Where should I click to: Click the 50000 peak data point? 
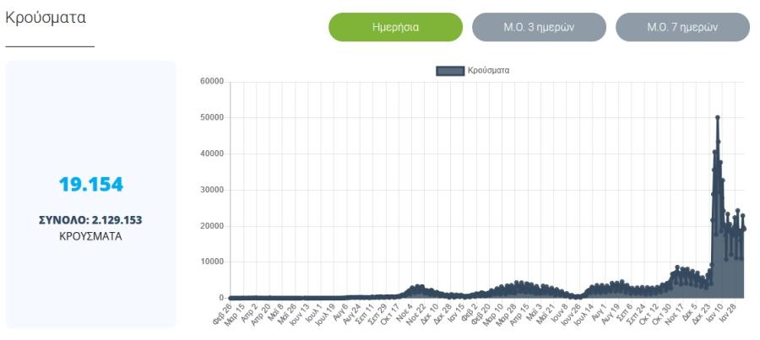717,117
